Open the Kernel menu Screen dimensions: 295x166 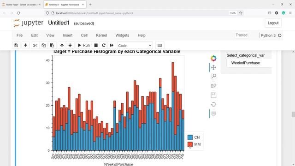tap(101, 36)
